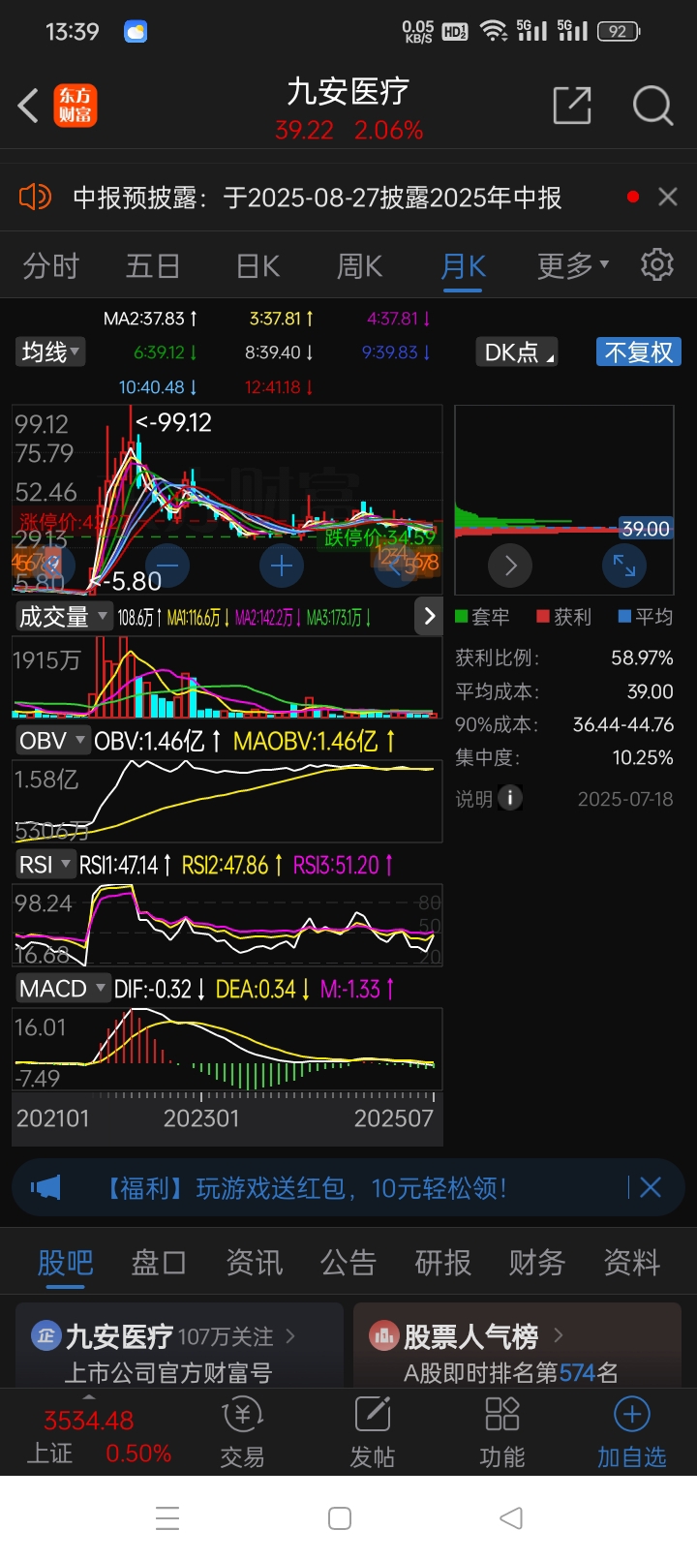Tap the chip chart next arrow
697x1561 pixels.
click(x=511, y=566)
